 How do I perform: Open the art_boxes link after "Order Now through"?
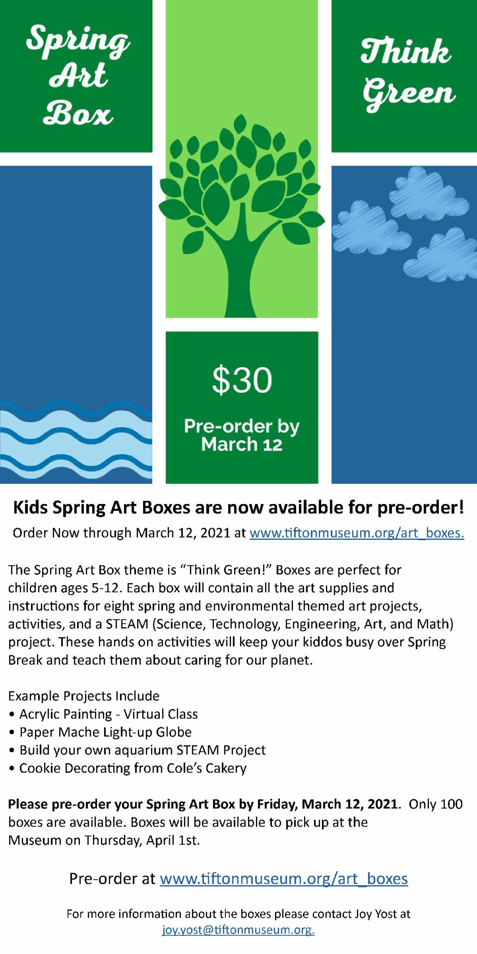[x=357, y=533]
